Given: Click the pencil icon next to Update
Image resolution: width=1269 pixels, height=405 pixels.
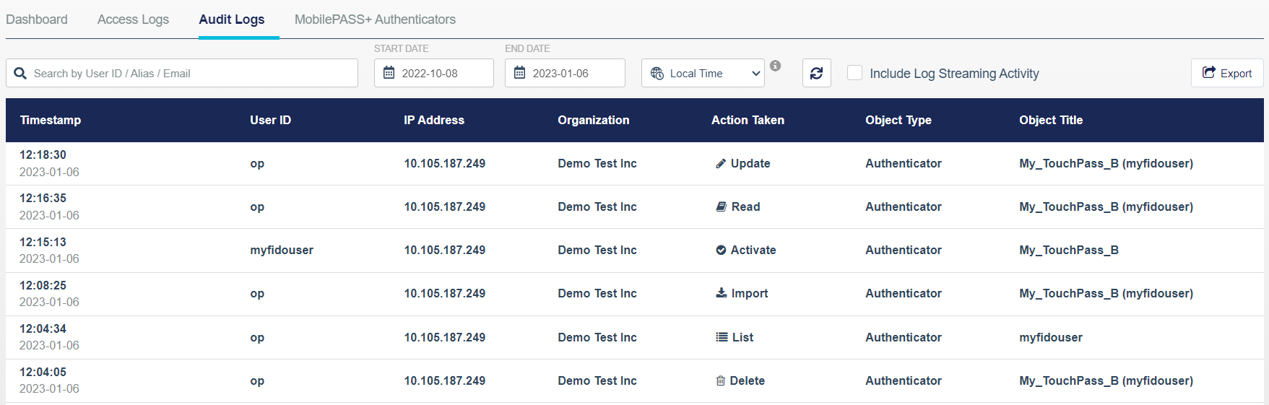Looking at the screenshot, I should [x=720, y=164].
